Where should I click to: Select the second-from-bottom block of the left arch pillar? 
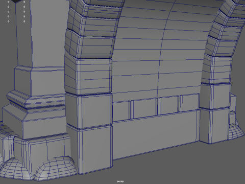point(88,111)
